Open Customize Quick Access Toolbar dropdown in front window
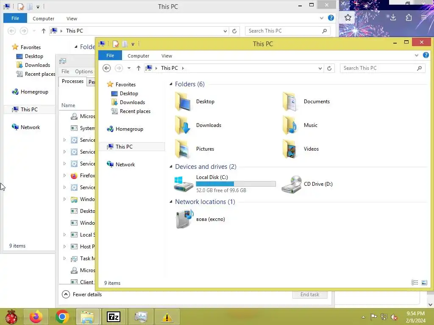 point(133,44)
